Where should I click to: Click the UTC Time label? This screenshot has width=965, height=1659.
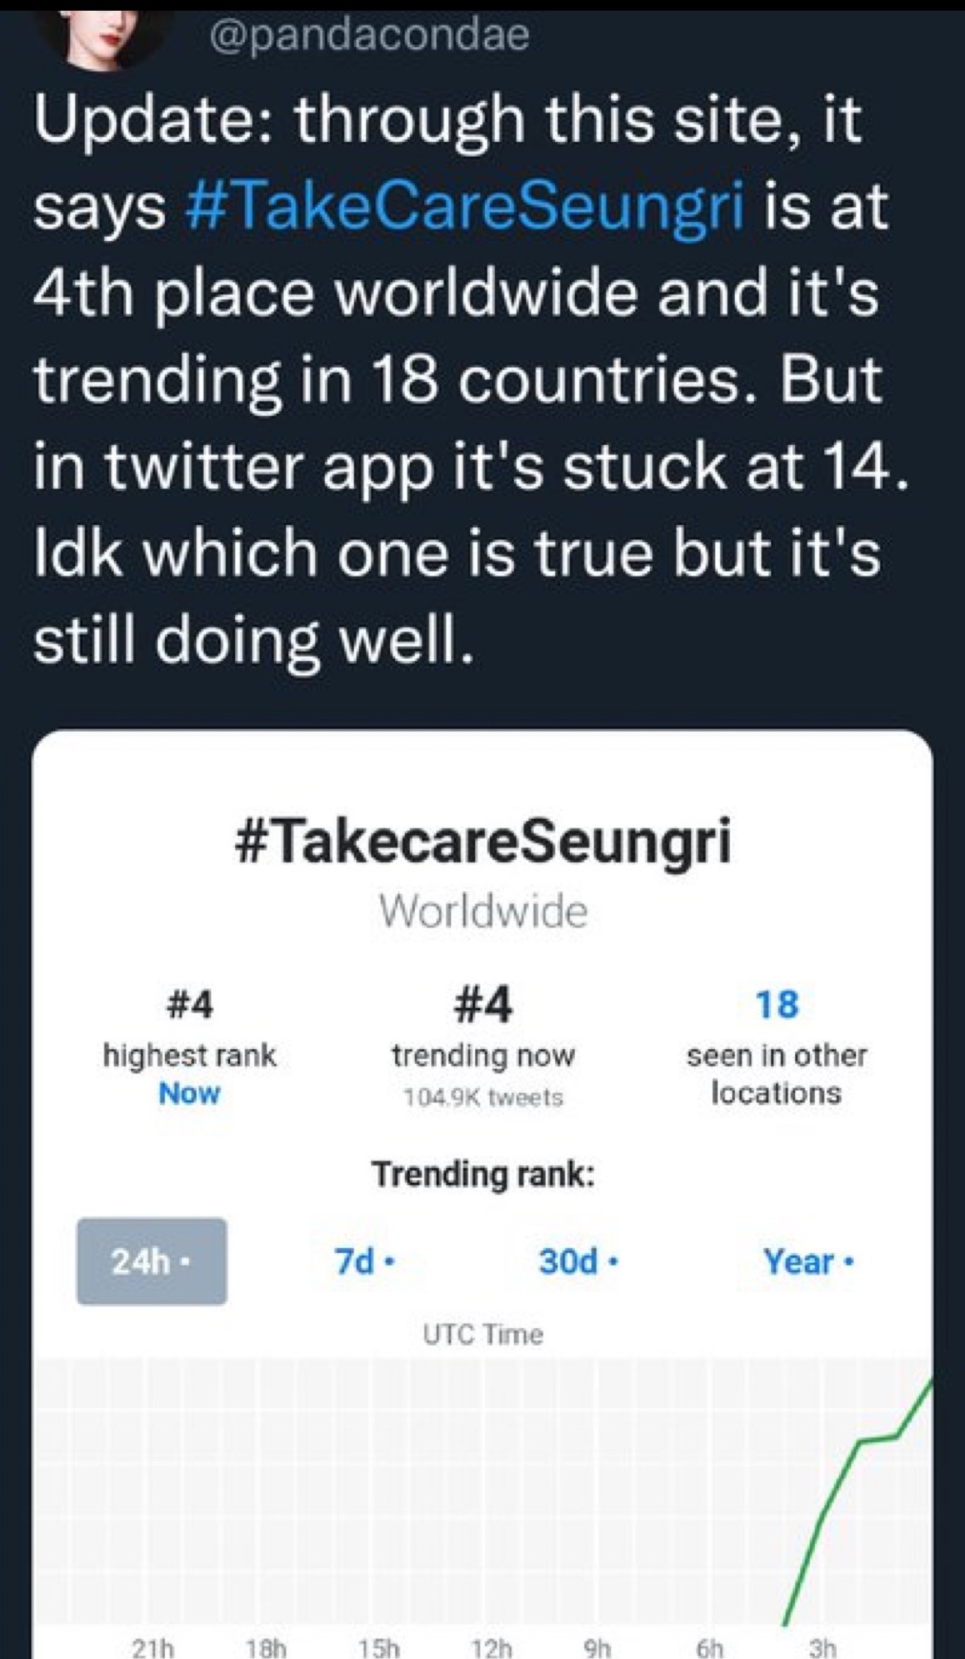pyautogui.click(x=483, y=1335)
